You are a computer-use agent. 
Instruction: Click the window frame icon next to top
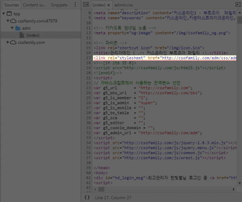(x=9, y=14)
